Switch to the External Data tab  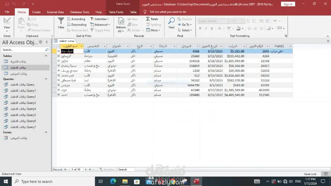(x=55, y=12)
